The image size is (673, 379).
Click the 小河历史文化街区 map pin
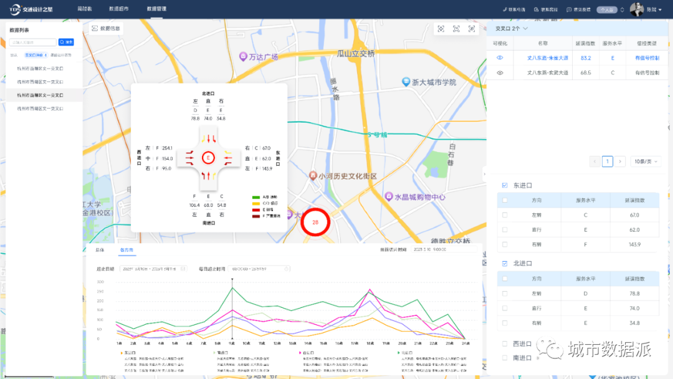click(313, 176)
